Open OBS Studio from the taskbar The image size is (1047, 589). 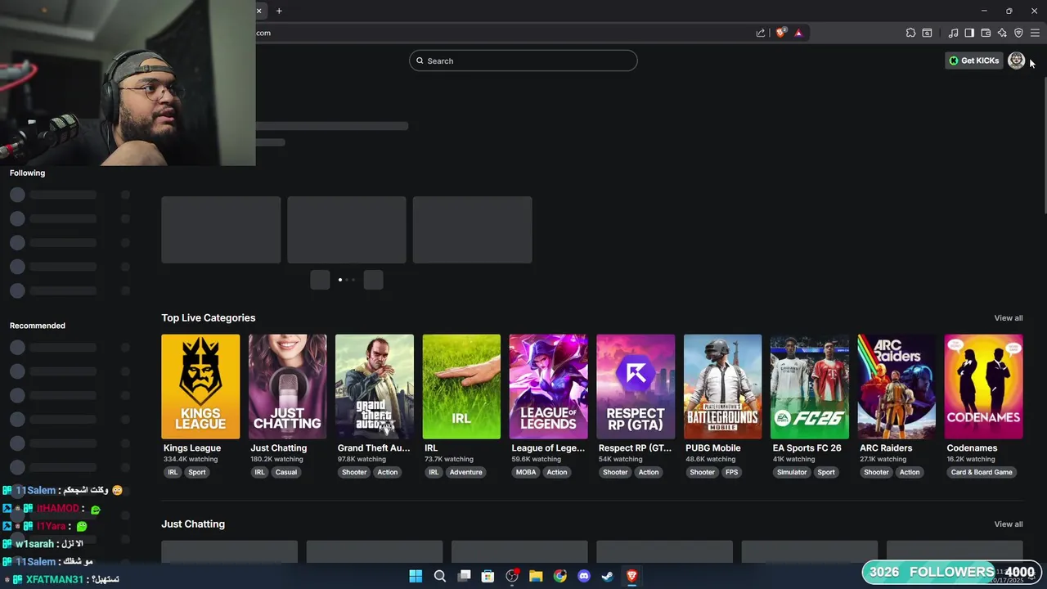512,576
